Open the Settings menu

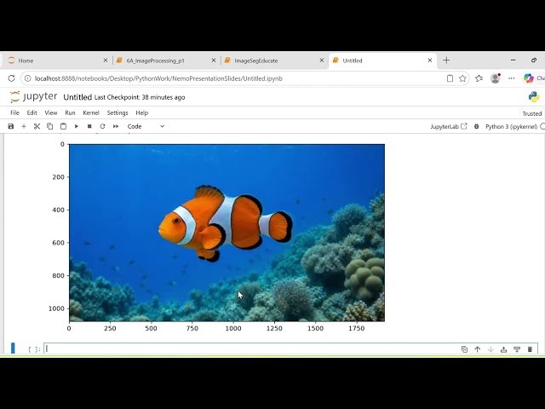coord(118,112)
